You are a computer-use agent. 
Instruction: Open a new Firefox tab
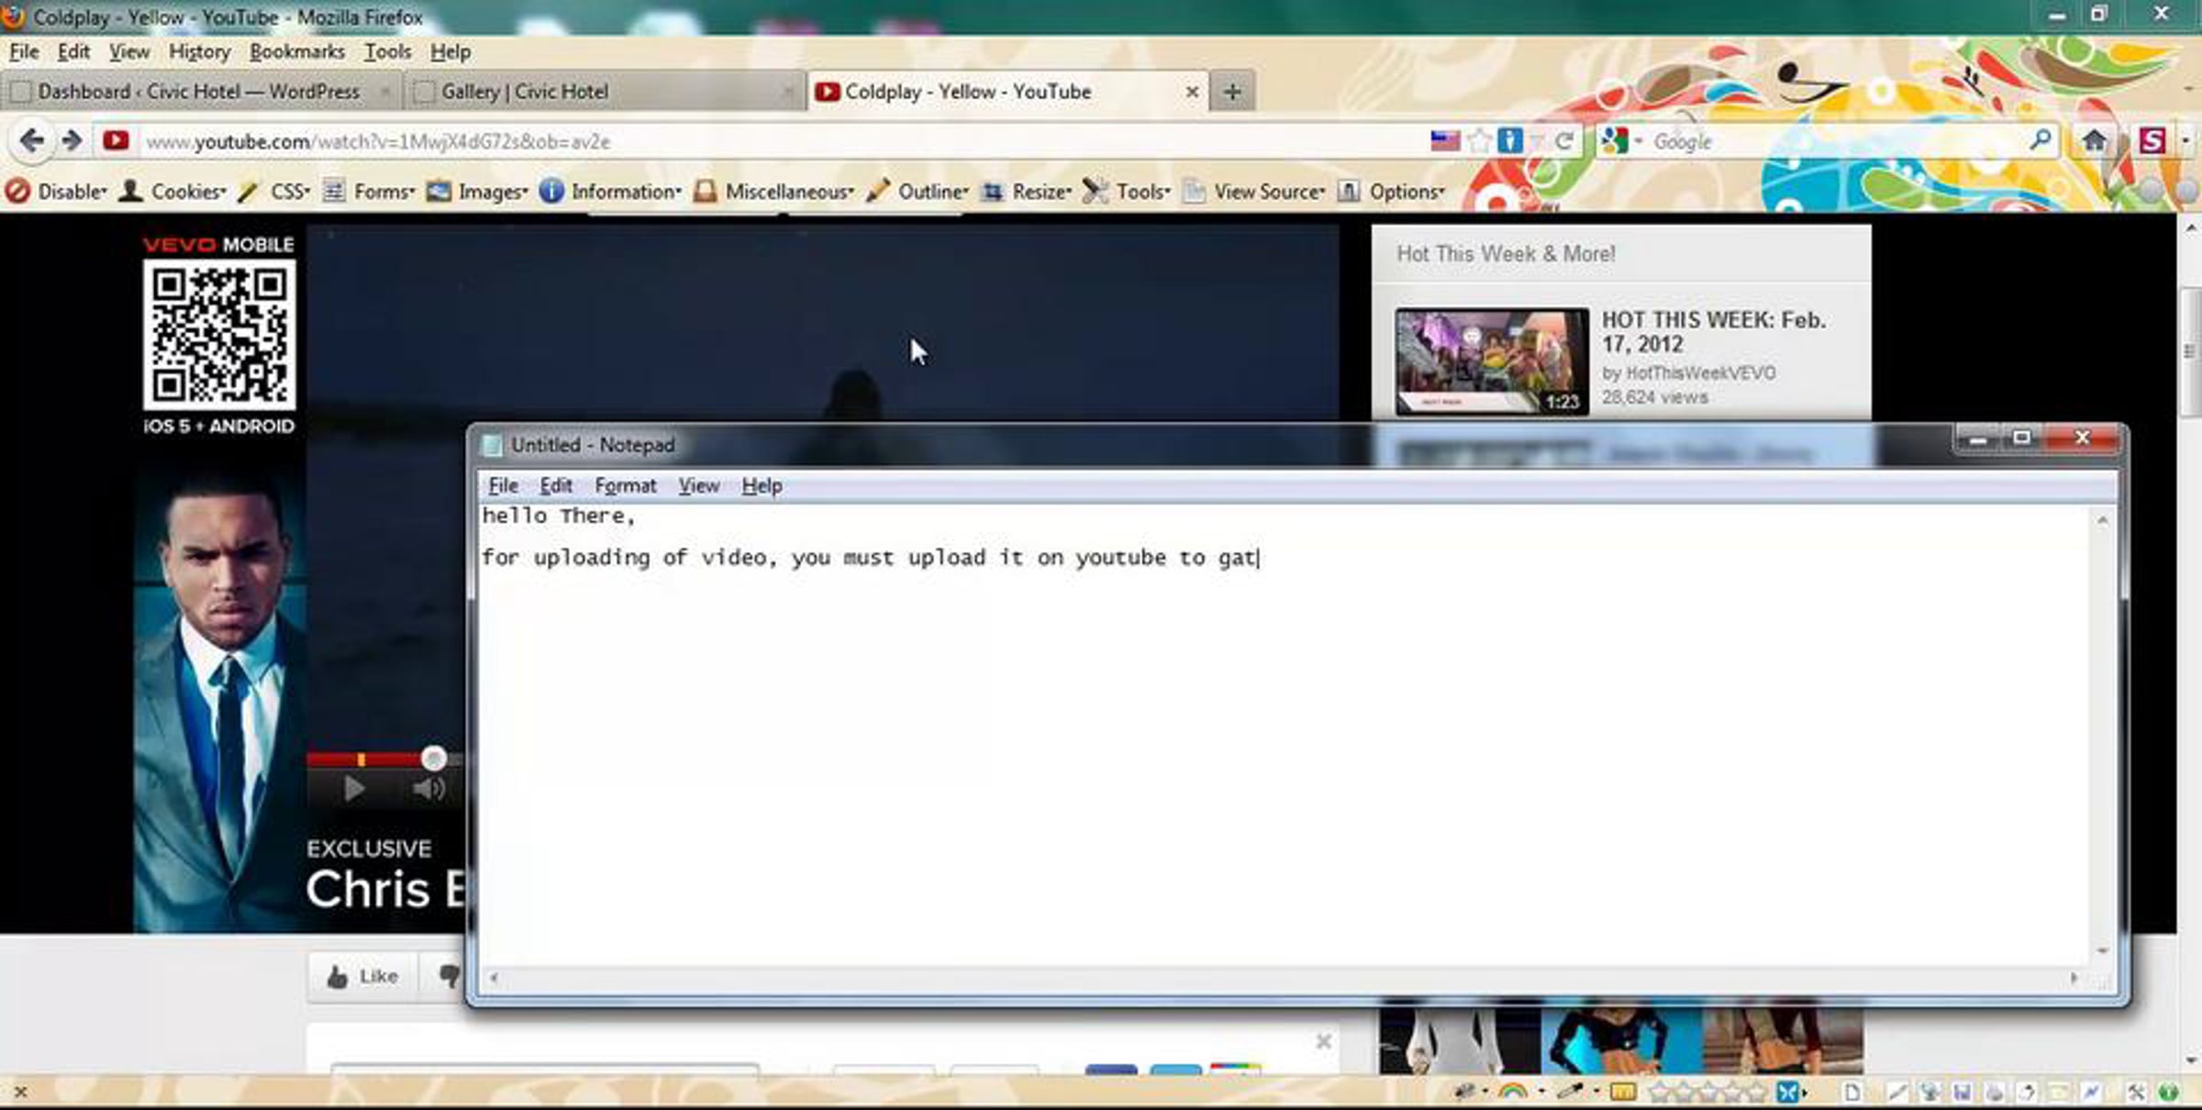pyautogui.click(x=1232, y=92)
